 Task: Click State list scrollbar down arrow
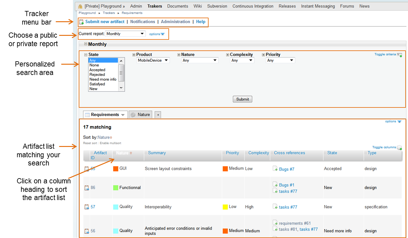[121, 88]
